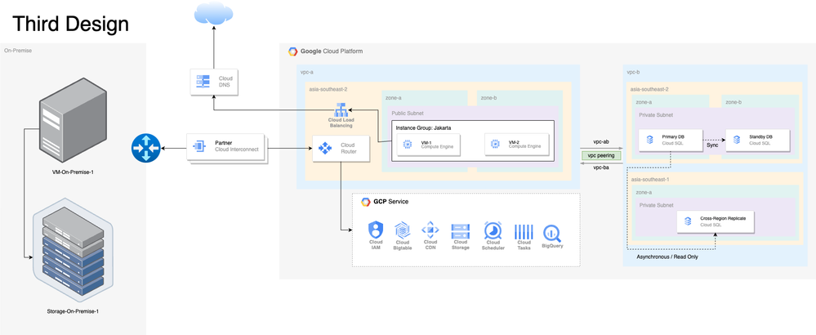Click the green vpc peering box
Screen dimensions: 816x335
pyautogui.click(x=601, y=155)
